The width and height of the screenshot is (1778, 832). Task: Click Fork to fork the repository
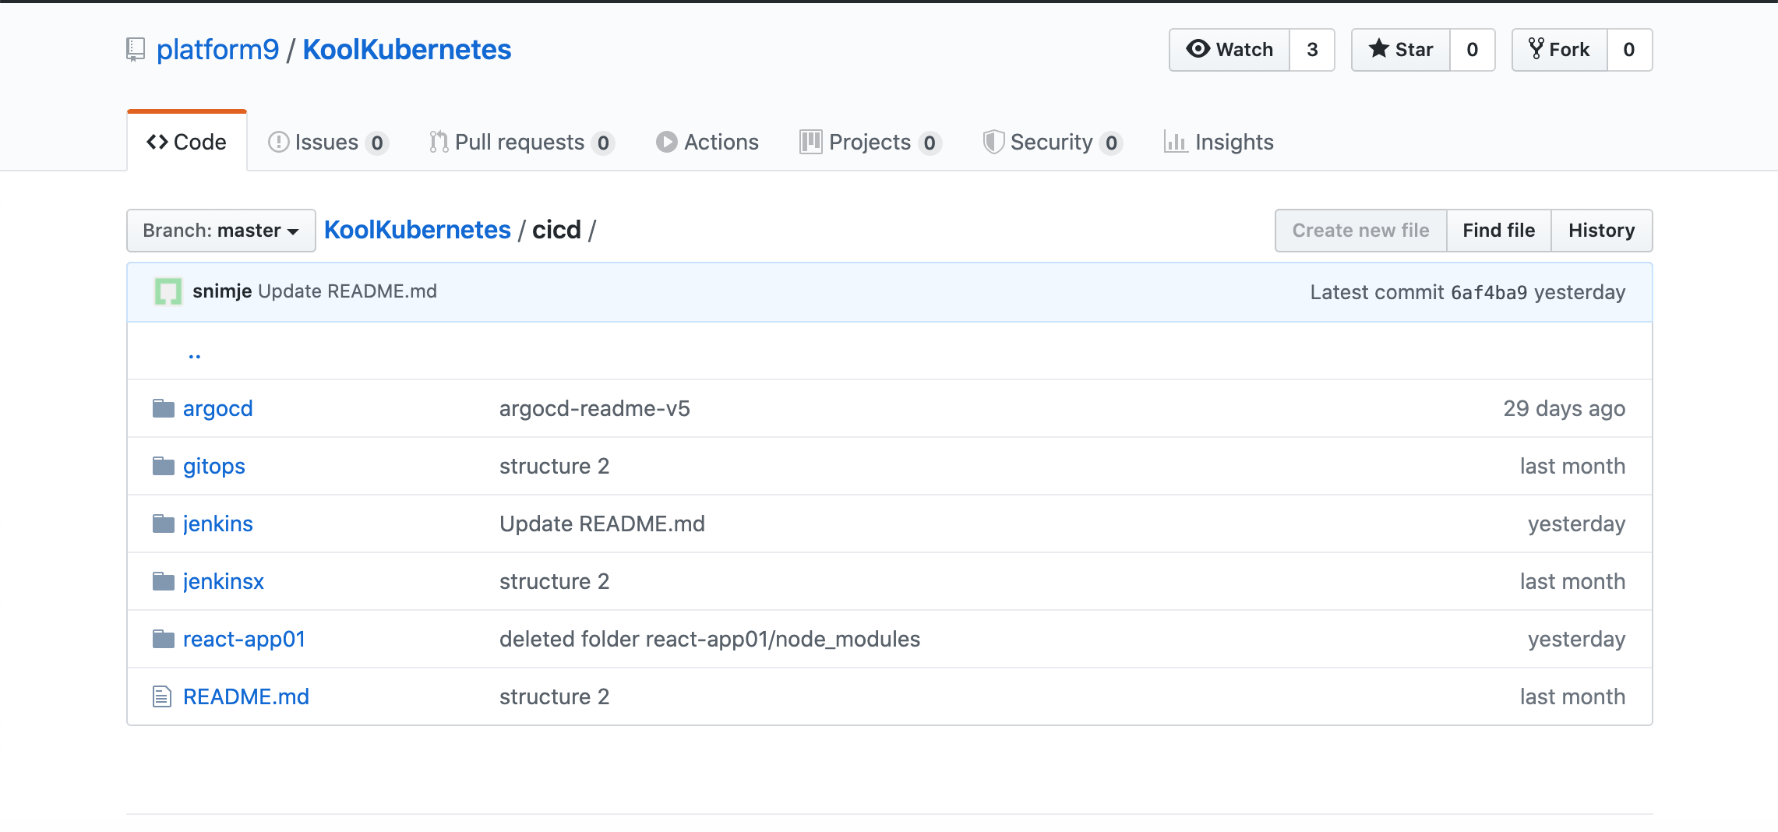coord(1559,49)
